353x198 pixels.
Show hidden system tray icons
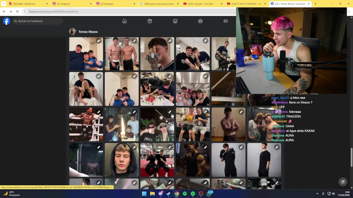317,194
